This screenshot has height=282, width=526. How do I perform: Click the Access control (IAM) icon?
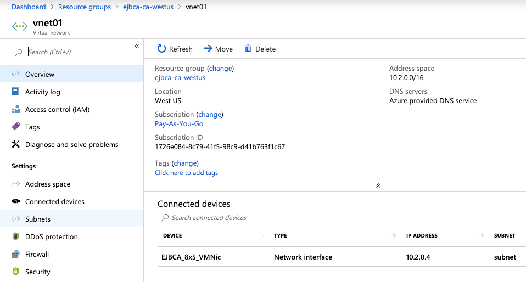point(15,109)
